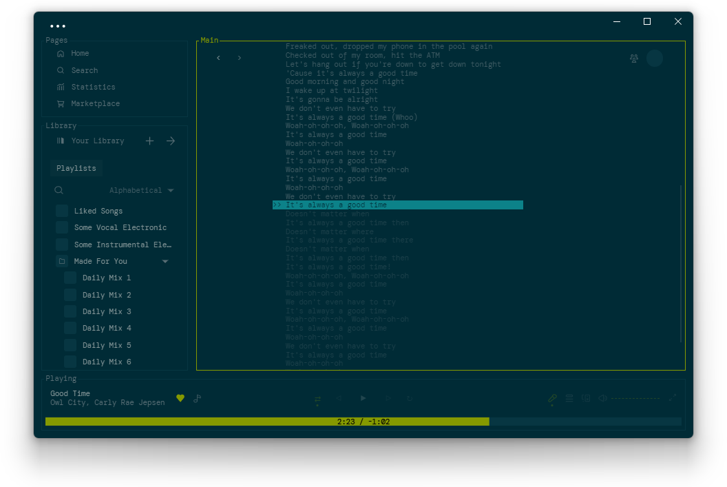Adjust the volume slider

635,398
